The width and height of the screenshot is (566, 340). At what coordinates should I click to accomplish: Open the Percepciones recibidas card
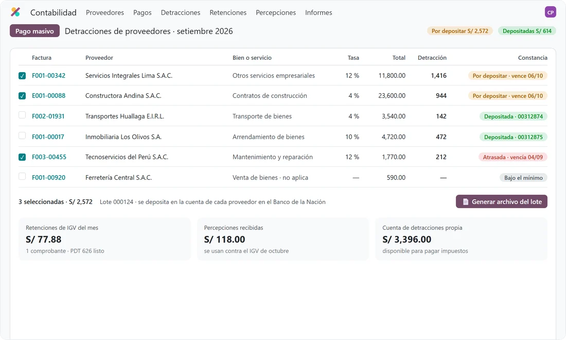283,239
